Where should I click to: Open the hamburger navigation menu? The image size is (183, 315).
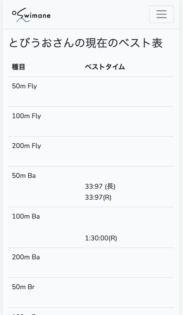pos(161,14)
